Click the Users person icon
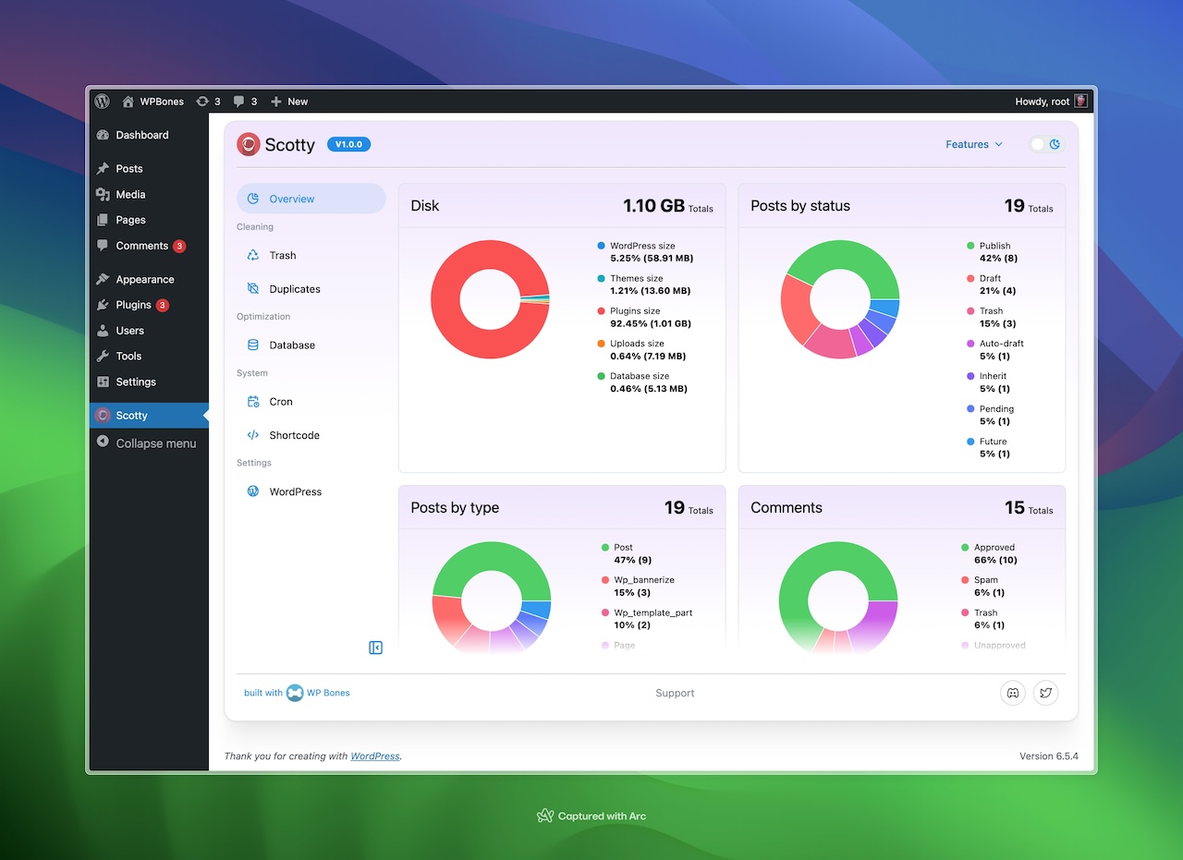This screenshot has height=860, width=1183. (x=103, y=331)
